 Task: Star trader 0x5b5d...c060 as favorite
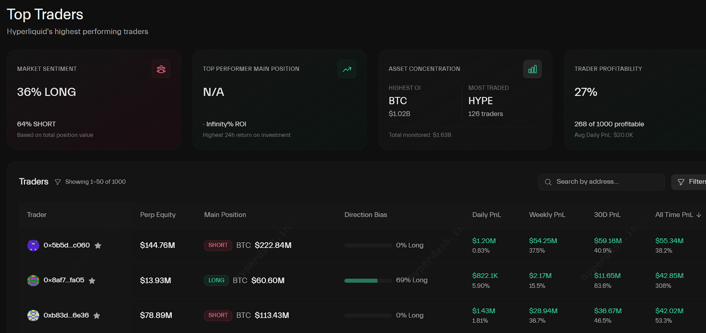tap(98, 245)
